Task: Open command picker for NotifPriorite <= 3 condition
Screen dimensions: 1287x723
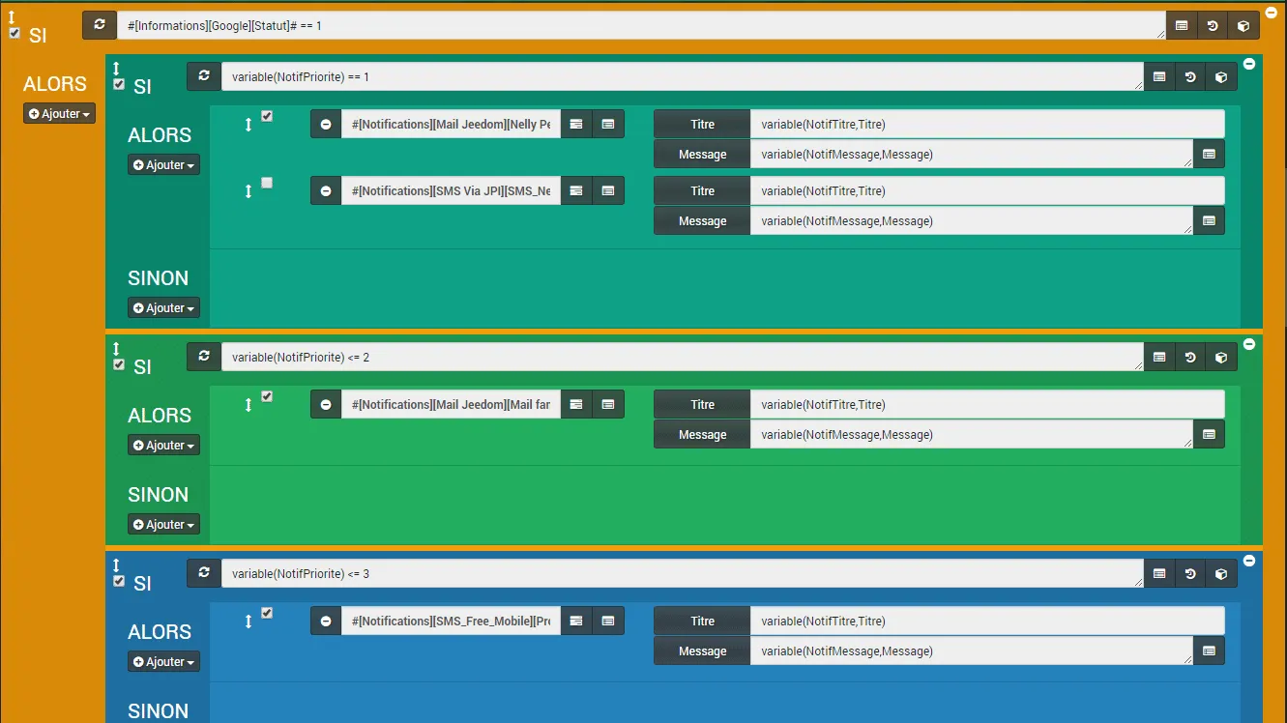Action: [1159, 574]
